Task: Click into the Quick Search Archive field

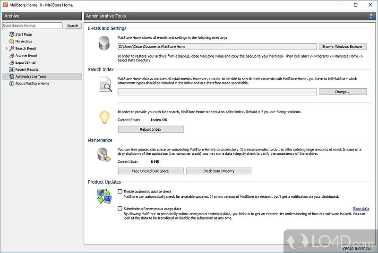Action: click(32, 25)
